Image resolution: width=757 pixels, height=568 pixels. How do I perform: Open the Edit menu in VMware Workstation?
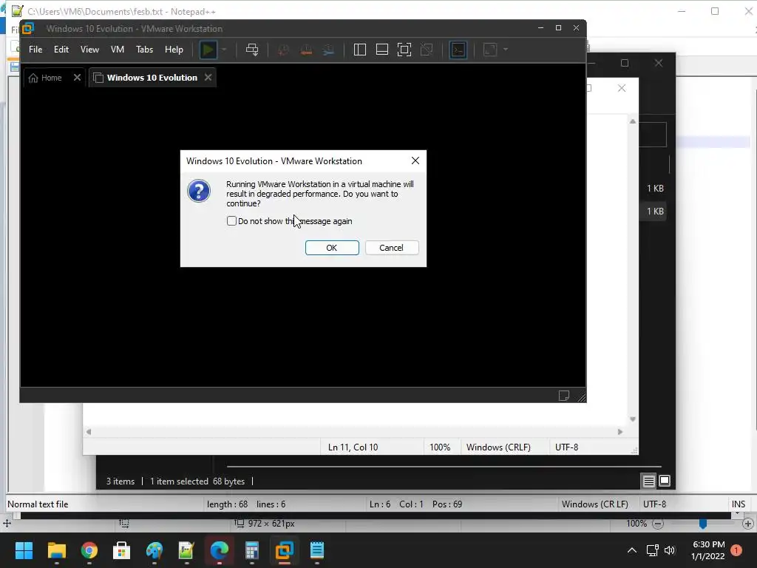click(61, 50)
